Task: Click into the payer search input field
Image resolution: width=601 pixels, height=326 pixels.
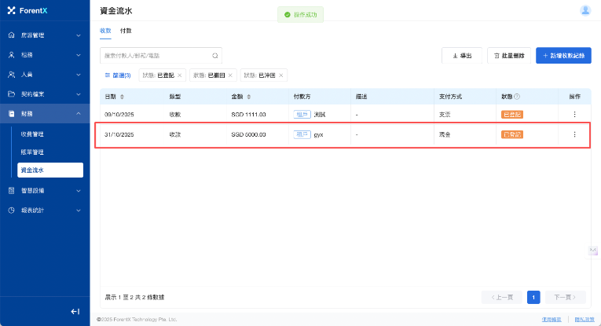Action: coord(156,56)
